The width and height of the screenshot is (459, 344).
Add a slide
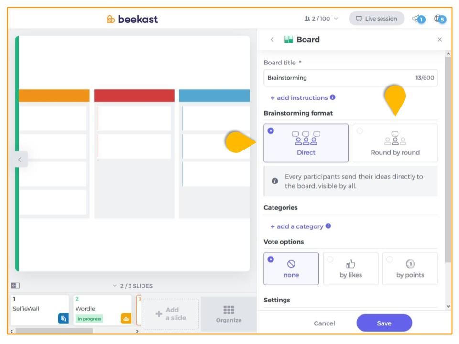(171, 313)
